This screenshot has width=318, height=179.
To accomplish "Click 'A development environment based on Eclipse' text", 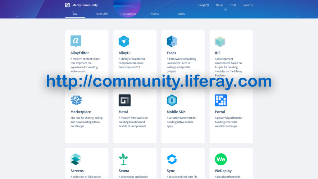I will (229, 67).
